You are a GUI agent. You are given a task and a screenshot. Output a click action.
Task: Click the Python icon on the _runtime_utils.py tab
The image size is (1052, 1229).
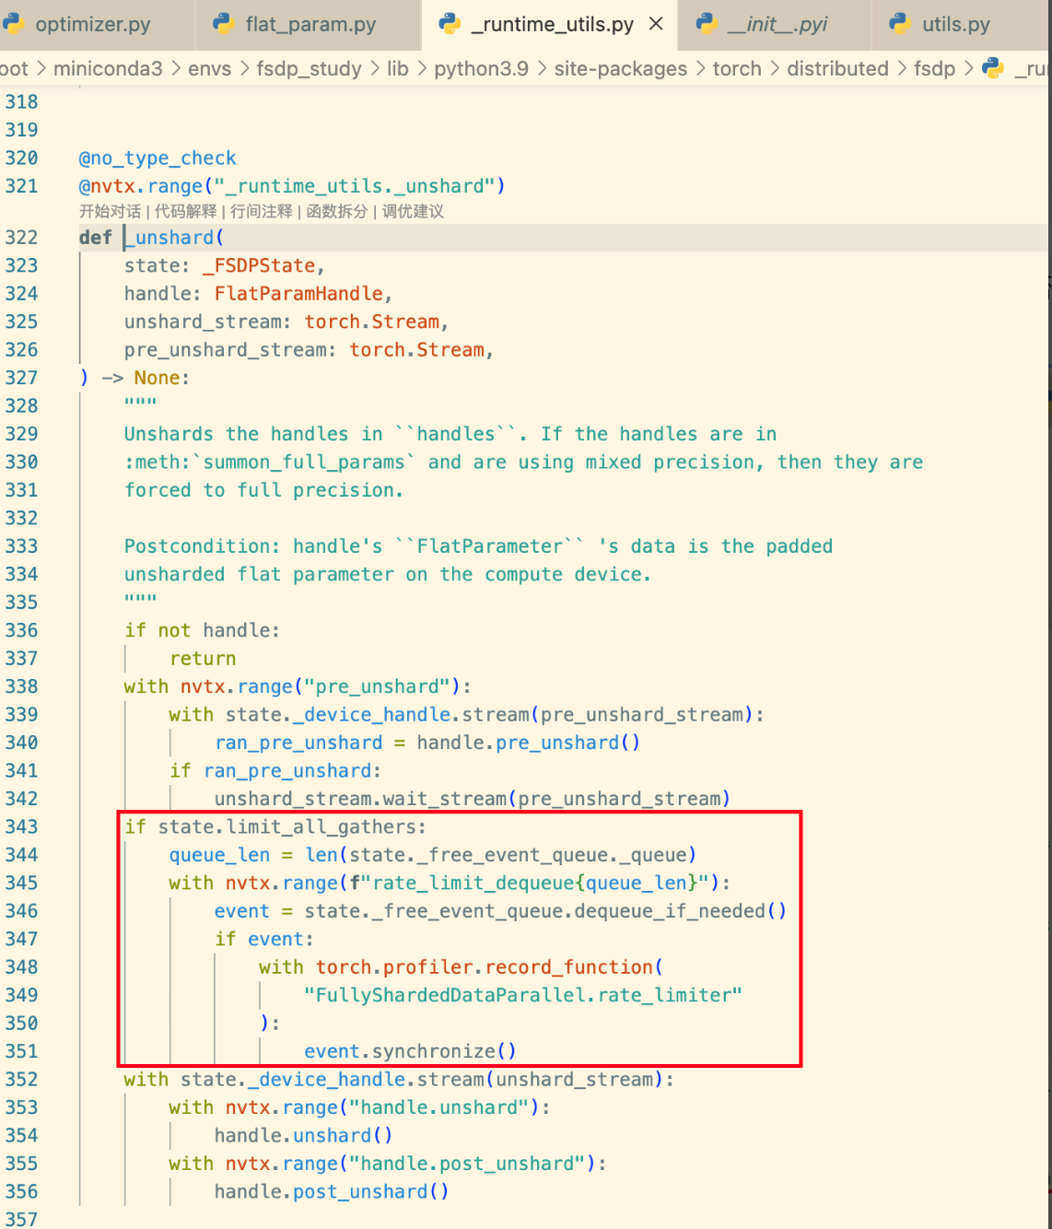[450, 24]
